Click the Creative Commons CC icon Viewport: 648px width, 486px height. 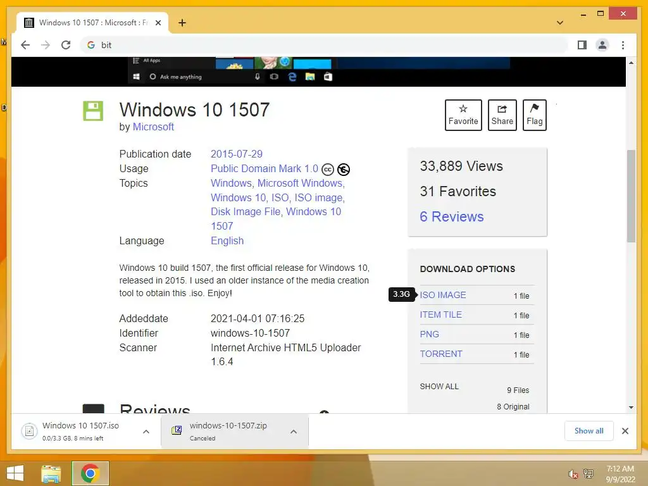tap(327, 170)
